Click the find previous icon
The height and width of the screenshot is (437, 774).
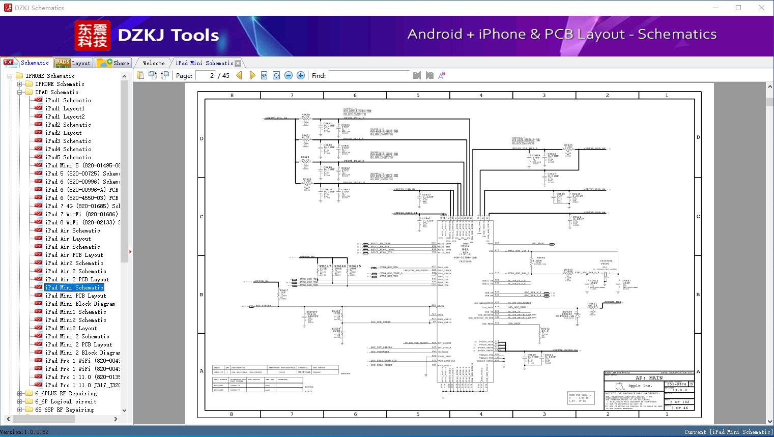(417, 75)
